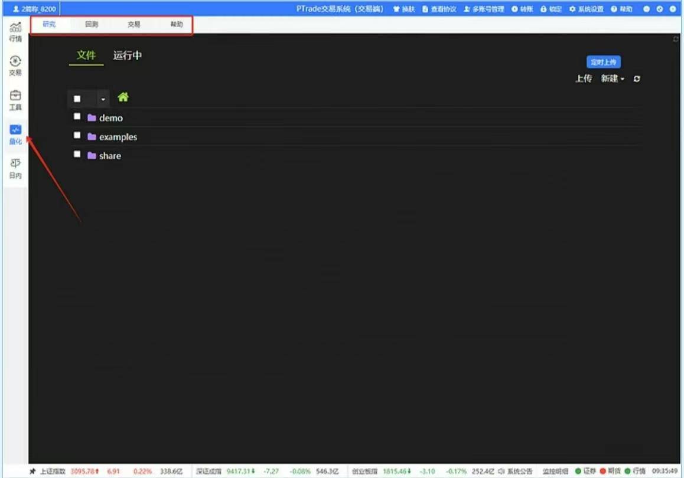Image resolution: width=684 pixels, height=478 pixels.
Task: Click 上证指数 index label in status bar
Action: point(53,471)
